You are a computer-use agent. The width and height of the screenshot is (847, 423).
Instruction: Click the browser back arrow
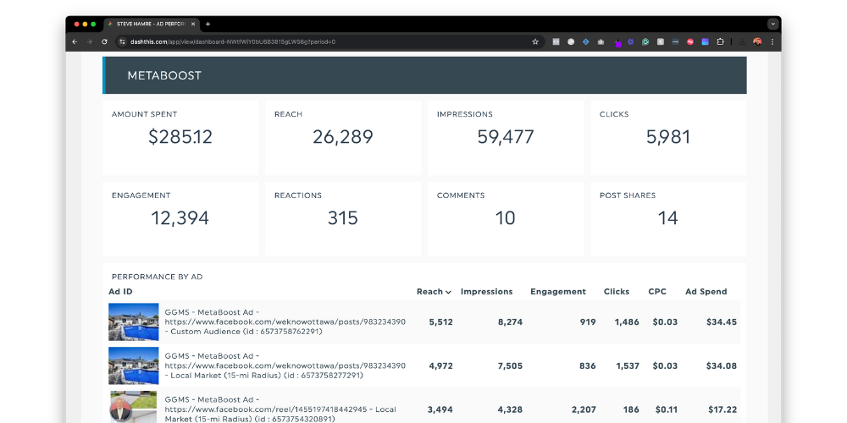(75, 41)
